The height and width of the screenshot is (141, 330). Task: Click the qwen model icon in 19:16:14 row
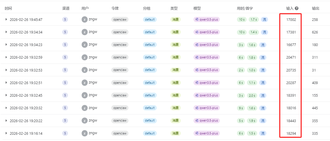[197, 133]
